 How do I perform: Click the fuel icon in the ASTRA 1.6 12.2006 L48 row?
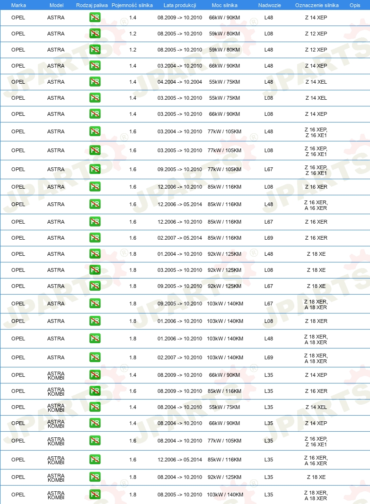pyautogui.click(x=95, y=204)
